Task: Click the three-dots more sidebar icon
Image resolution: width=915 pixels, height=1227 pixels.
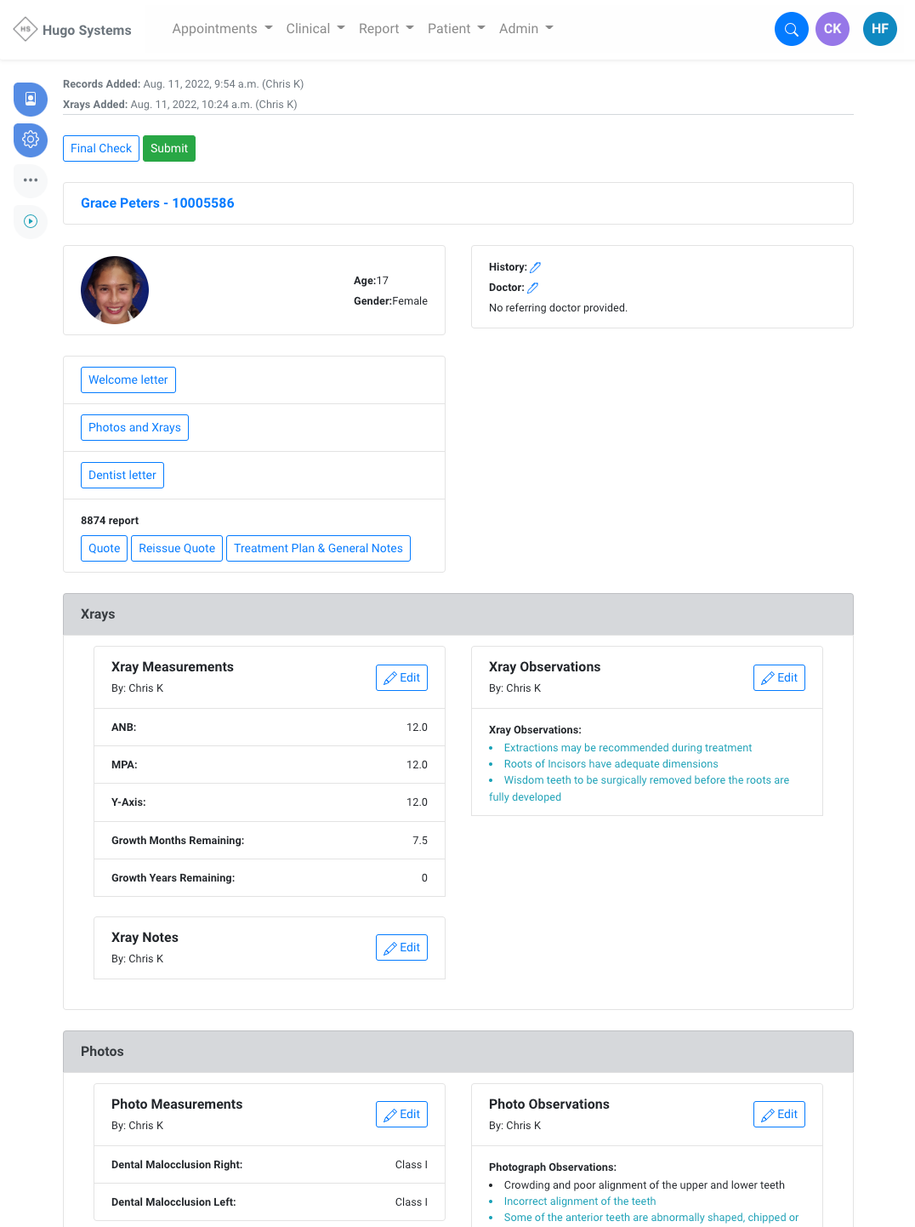Action: click(x=31, y=180)
